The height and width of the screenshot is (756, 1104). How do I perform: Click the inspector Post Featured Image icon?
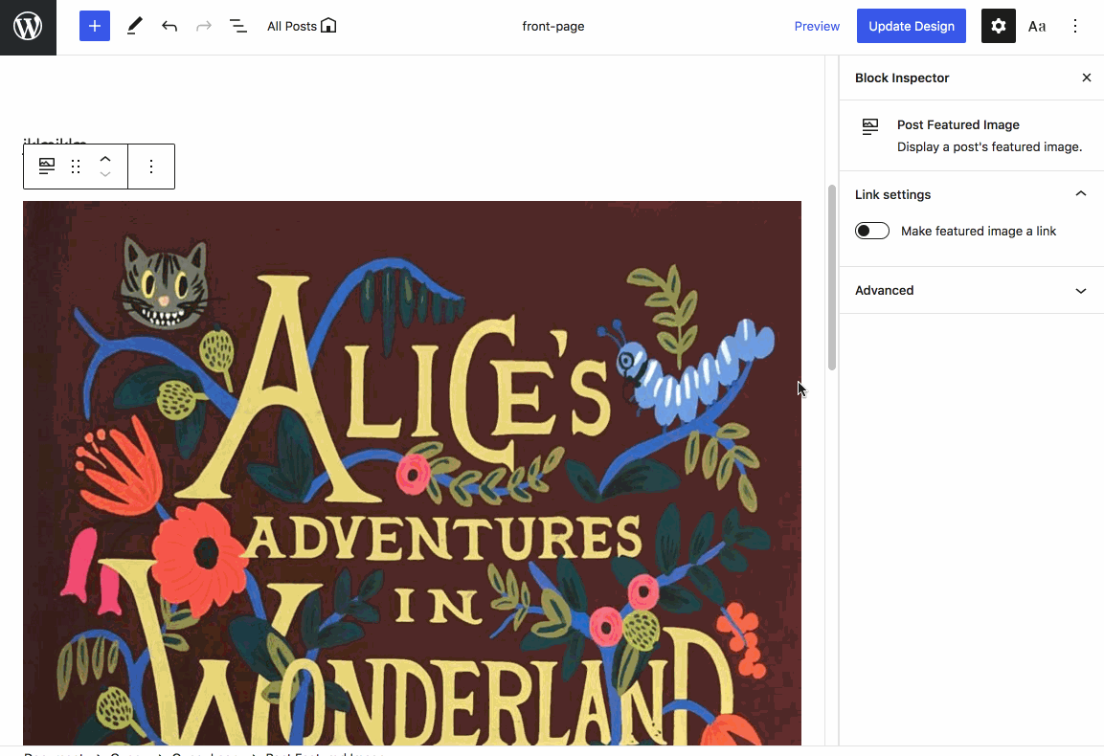870,126
